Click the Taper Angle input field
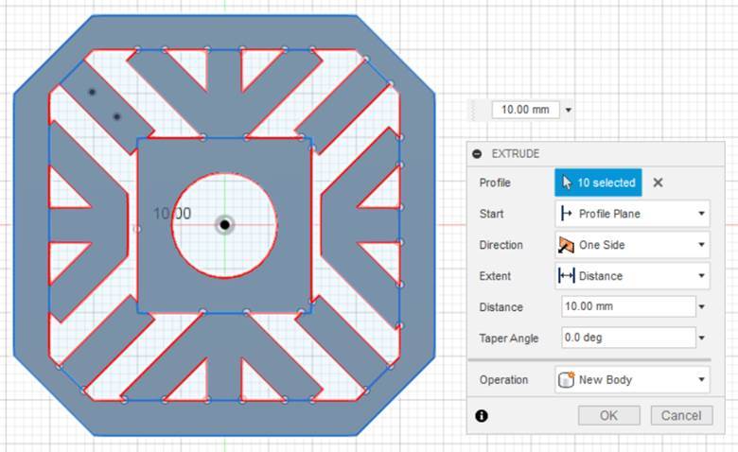 click(x=628, y=338)
